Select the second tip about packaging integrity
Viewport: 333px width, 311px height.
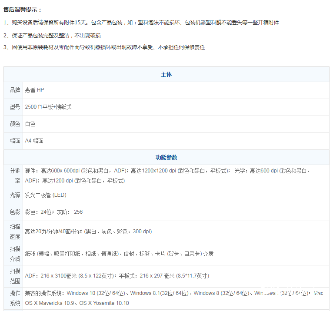tap(52, 35)
